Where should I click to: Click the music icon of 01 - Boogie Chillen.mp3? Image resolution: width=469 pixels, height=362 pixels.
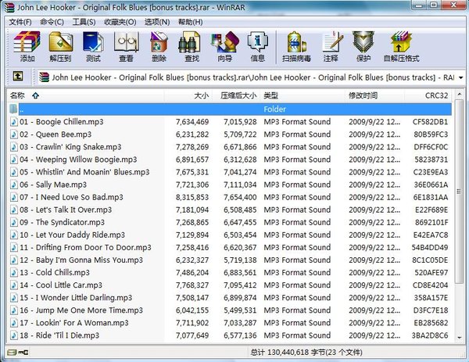pyautogui.click(x=14, y=121)
